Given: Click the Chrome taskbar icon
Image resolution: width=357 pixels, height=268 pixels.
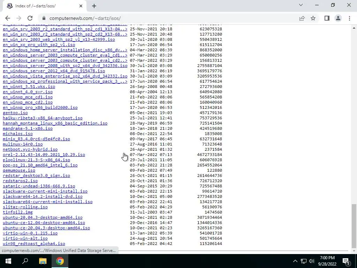Looking at the screenshot, I should click(x=60, y=261).
